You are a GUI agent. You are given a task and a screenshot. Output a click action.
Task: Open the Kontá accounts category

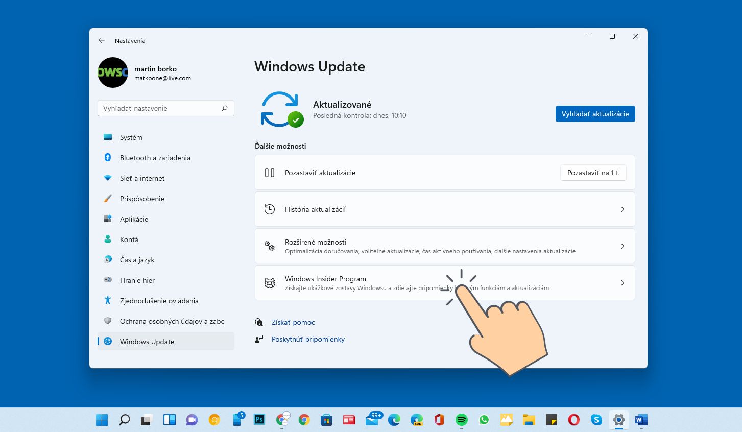coord(166,239)
